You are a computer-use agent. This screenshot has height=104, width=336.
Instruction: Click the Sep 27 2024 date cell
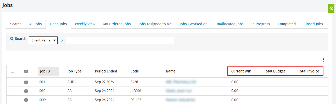point(105,82)
